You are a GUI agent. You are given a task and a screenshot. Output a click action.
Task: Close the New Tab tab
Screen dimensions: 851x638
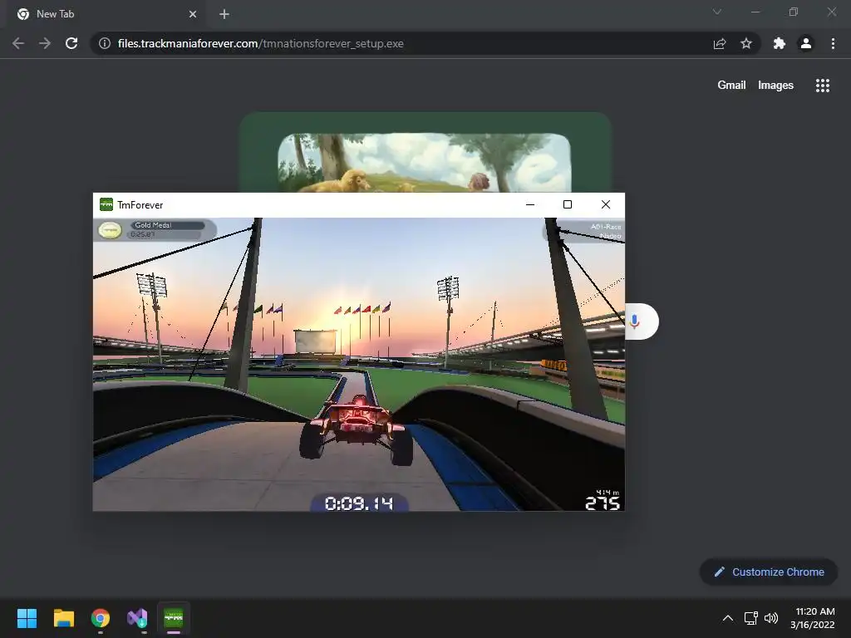click(x=193, y=14)
